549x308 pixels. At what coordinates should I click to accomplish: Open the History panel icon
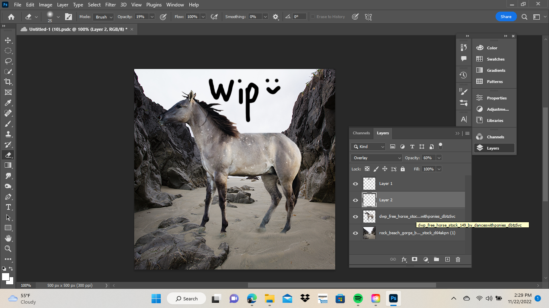click(x=463, y=75)
